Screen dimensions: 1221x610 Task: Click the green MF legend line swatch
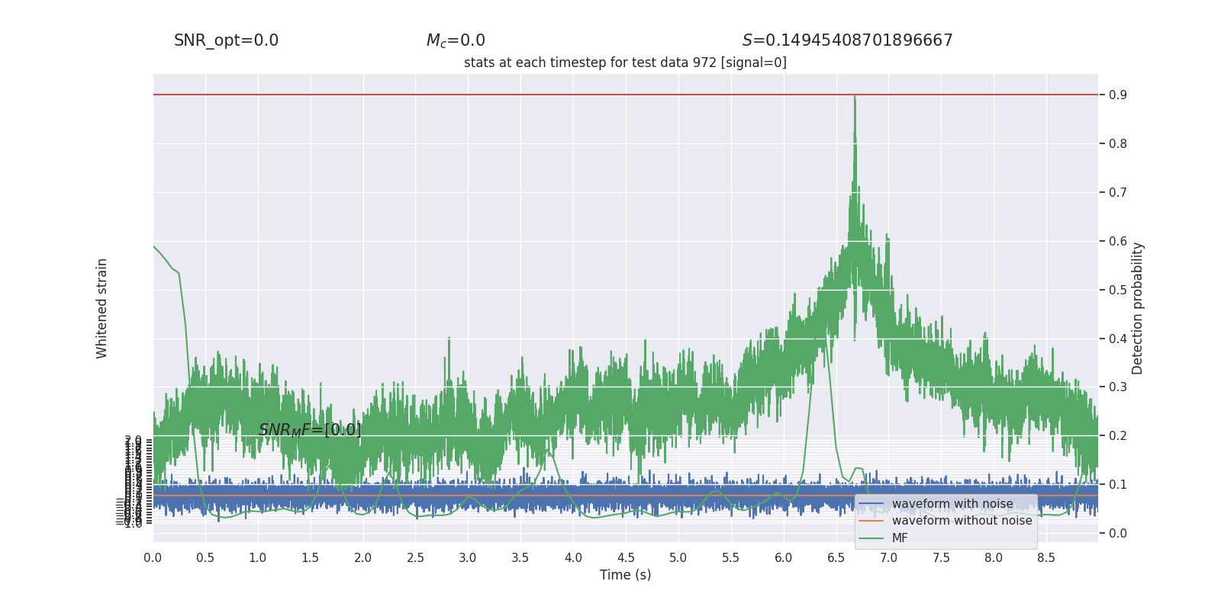point(871,538)
